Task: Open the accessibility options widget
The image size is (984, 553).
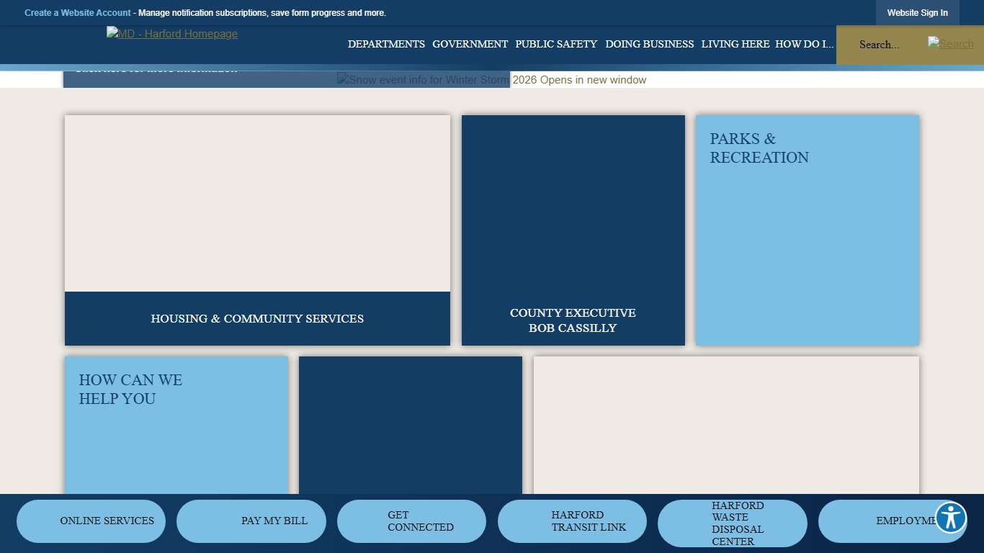Action: coord(950,517)
